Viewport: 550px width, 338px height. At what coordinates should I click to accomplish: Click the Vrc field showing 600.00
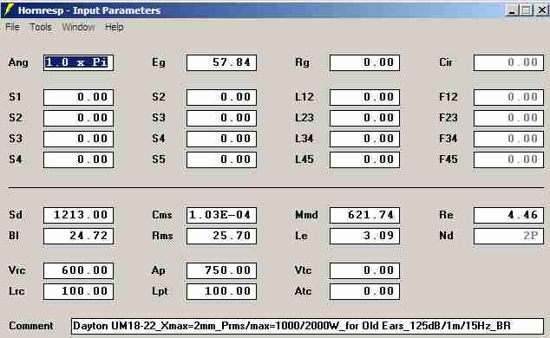(x=78, y=270)
